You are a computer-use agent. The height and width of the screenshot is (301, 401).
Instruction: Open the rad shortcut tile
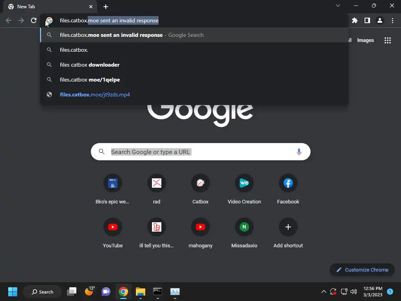pos(157,189)
